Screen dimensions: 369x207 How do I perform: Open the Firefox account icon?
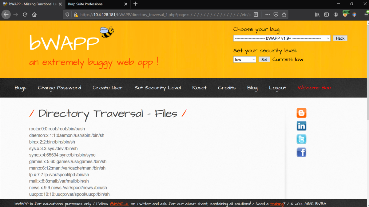(336, 14)
